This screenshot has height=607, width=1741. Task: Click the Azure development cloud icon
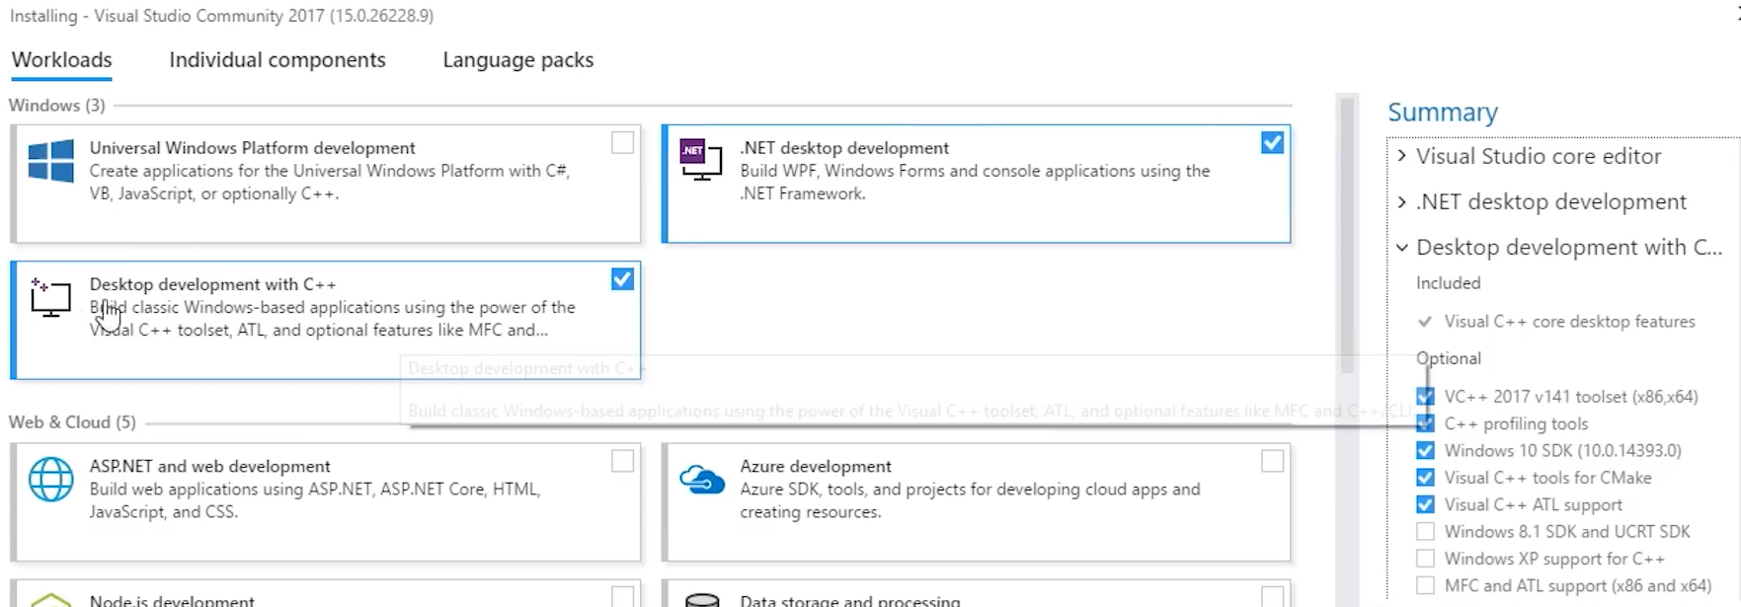click(701, 481)
